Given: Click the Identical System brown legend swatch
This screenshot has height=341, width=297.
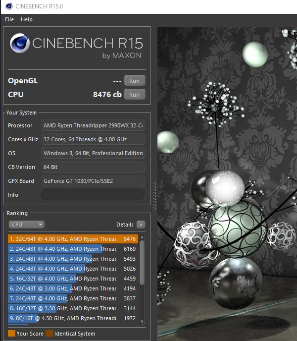Looking at the screenshot, I should coord(49,334).
